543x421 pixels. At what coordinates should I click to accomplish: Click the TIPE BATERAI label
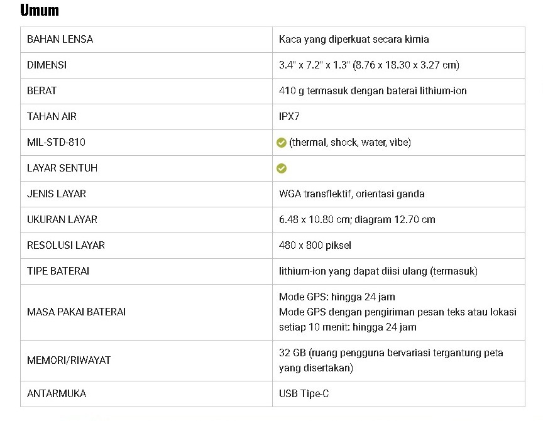coord(58,271)
